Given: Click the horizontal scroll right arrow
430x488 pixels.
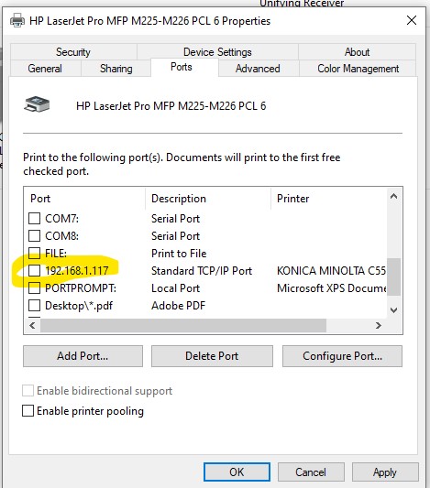Looking at the screenshot, I should pyautogui.click(x=379, y=326).
